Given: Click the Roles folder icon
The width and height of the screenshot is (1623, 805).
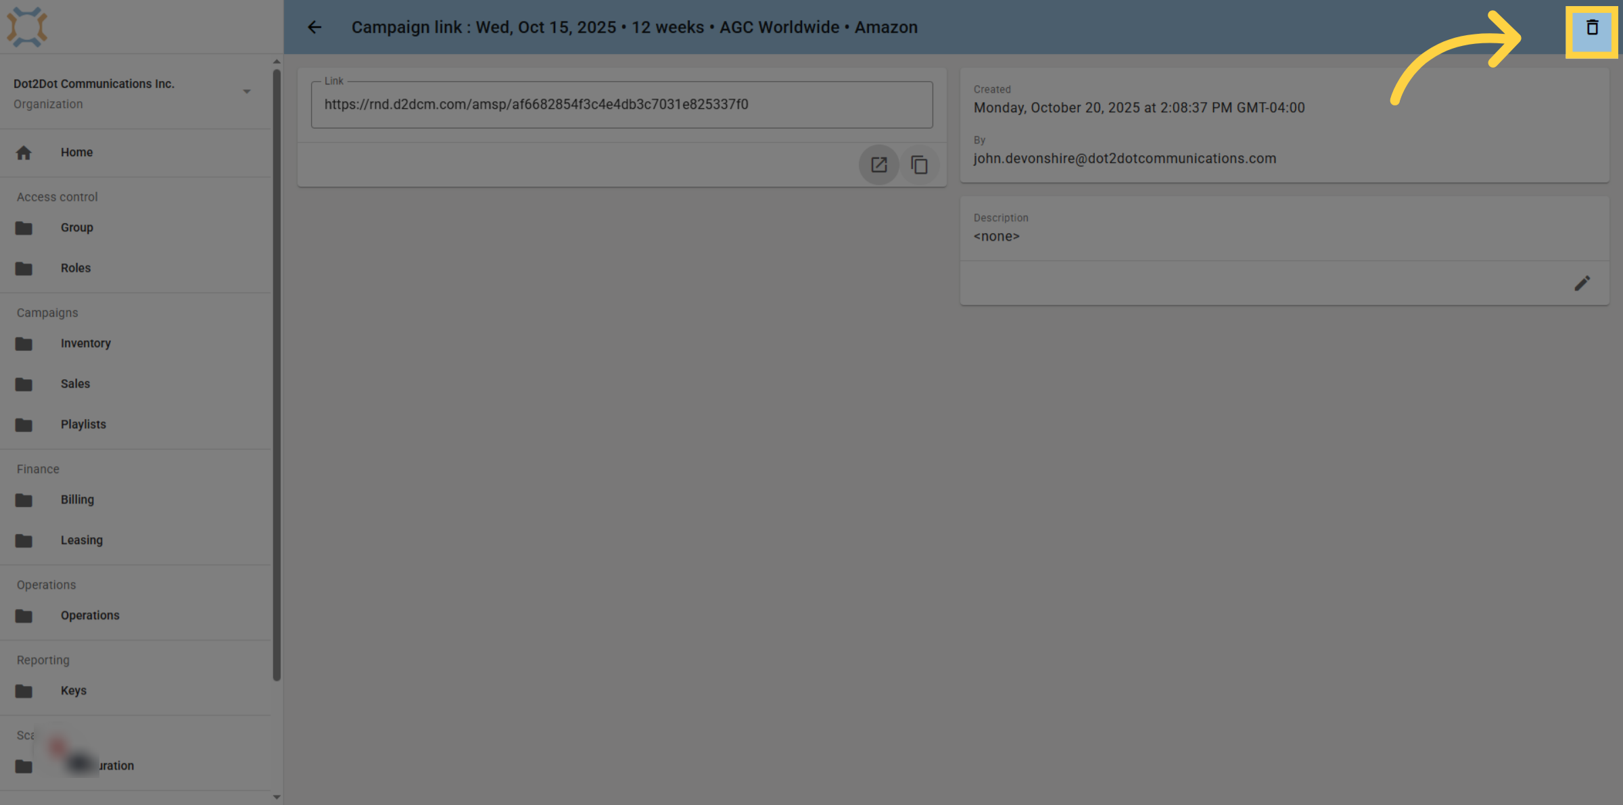Looking at the screenshot, I should pyautogui.click(x=24, y=269).
